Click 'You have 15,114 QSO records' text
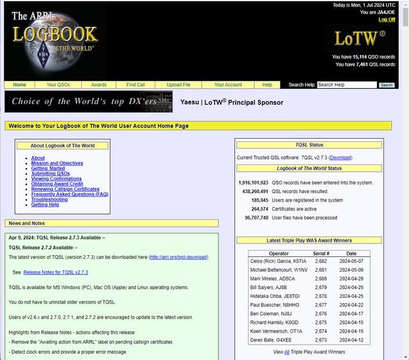Screen dimensions: 409x360 coord(364,57)
